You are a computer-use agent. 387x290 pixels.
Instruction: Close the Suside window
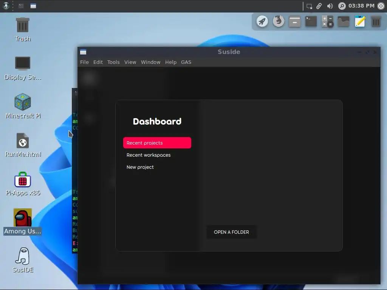pos(375,52)
